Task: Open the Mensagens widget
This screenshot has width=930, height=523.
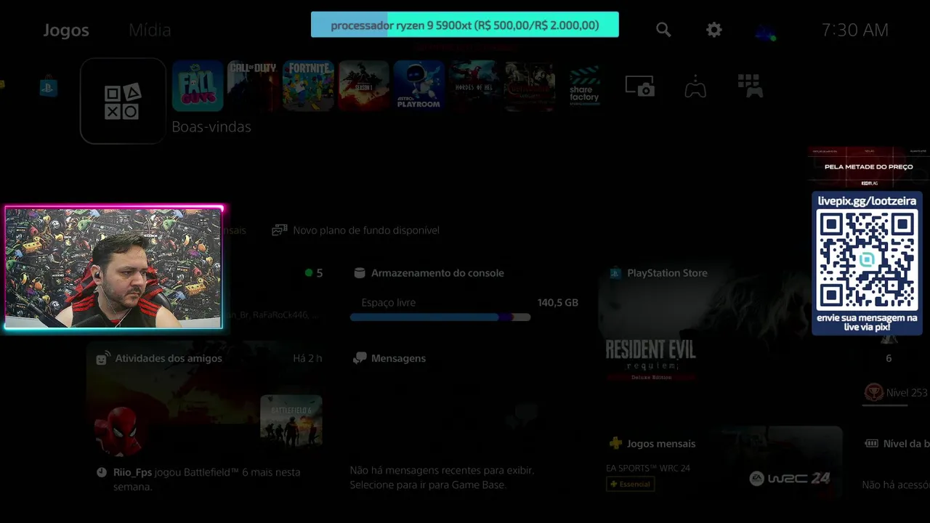Action: [x=389, y=358]
